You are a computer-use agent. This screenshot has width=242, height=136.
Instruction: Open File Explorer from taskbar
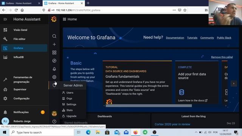coord(98,132)
